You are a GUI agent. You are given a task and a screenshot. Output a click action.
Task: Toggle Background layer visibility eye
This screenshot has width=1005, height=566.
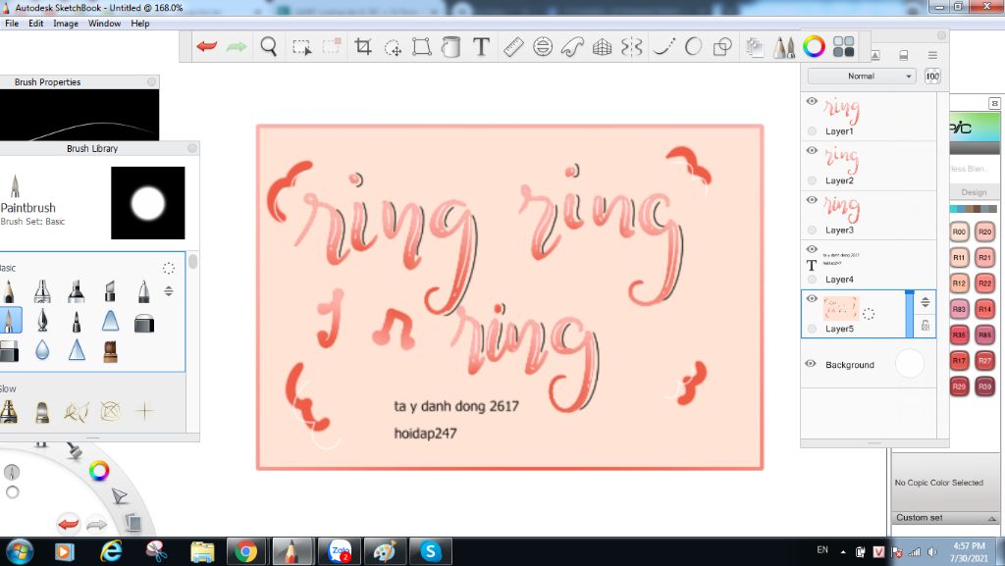pyautogui.click(x=810, y=364)
